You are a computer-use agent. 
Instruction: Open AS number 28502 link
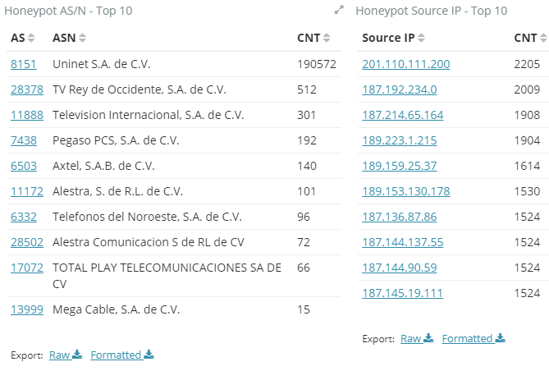pyautogui.click(x=27, y=242)
